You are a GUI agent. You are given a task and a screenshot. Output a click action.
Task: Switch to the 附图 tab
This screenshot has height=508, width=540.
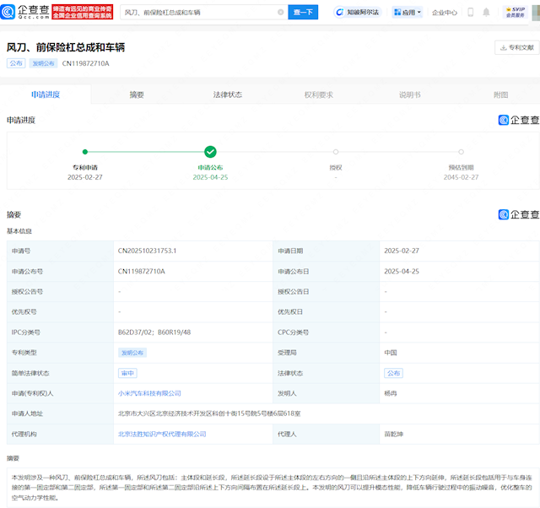point(500,95)
